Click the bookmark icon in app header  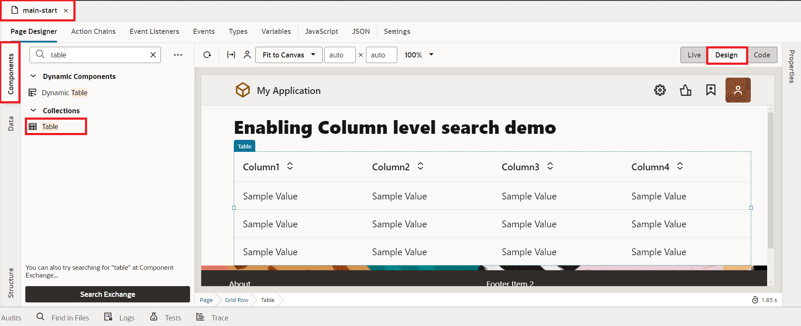(x=711, y=90)
